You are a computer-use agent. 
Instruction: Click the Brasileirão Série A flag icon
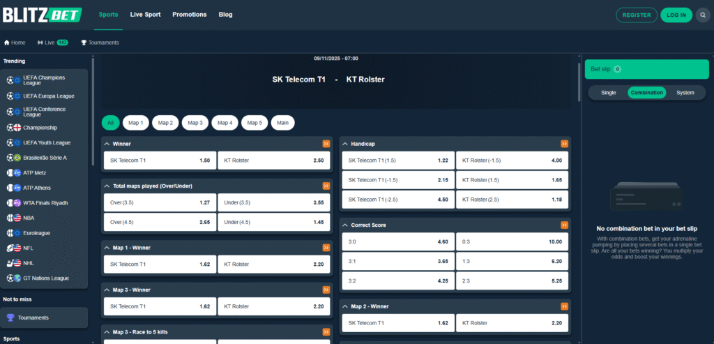17,158
